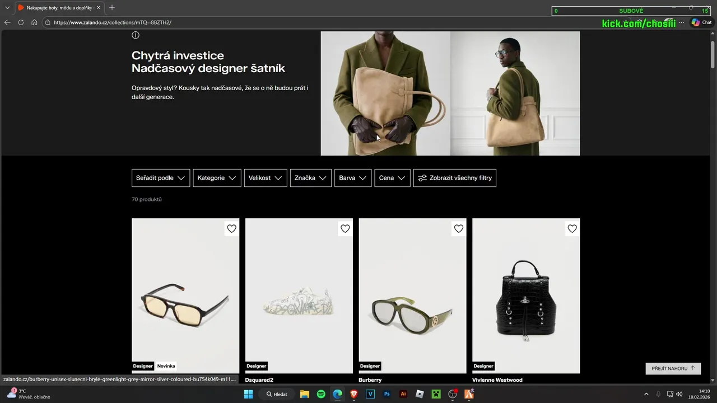Launch Illustrator from the taskbar
This screenshot has width=717, height=403.
click(403, 394)
